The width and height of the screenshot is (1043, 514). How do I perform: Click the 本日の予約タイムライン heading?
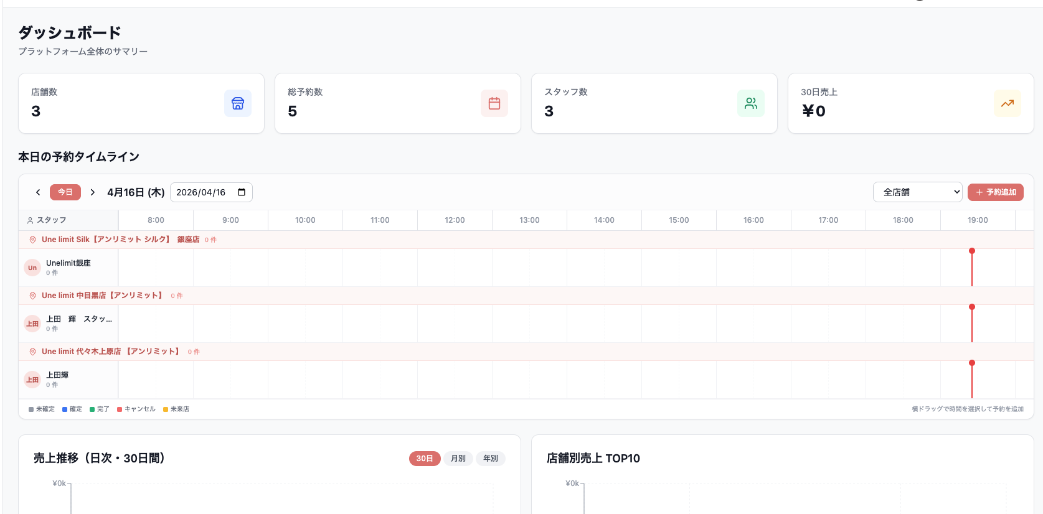pos(79,157)
